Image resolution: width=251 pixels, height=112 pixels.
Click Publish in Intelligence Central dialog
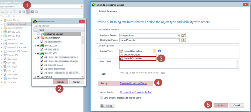pyautogui.click(x=221, y=106)
